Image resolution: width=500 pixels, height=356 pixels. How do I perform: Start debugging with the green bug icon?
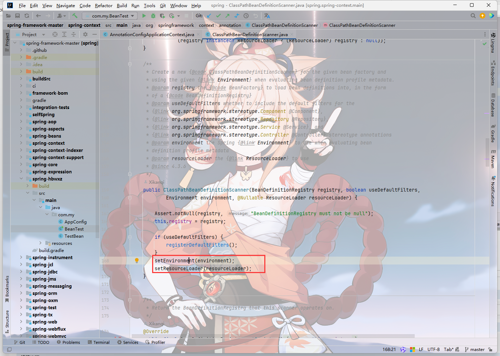[x=153, y=16]
